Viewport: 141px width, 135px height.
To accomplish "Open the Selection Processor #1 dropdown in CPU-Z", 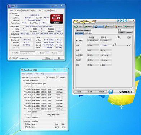I will coord(27,53).
